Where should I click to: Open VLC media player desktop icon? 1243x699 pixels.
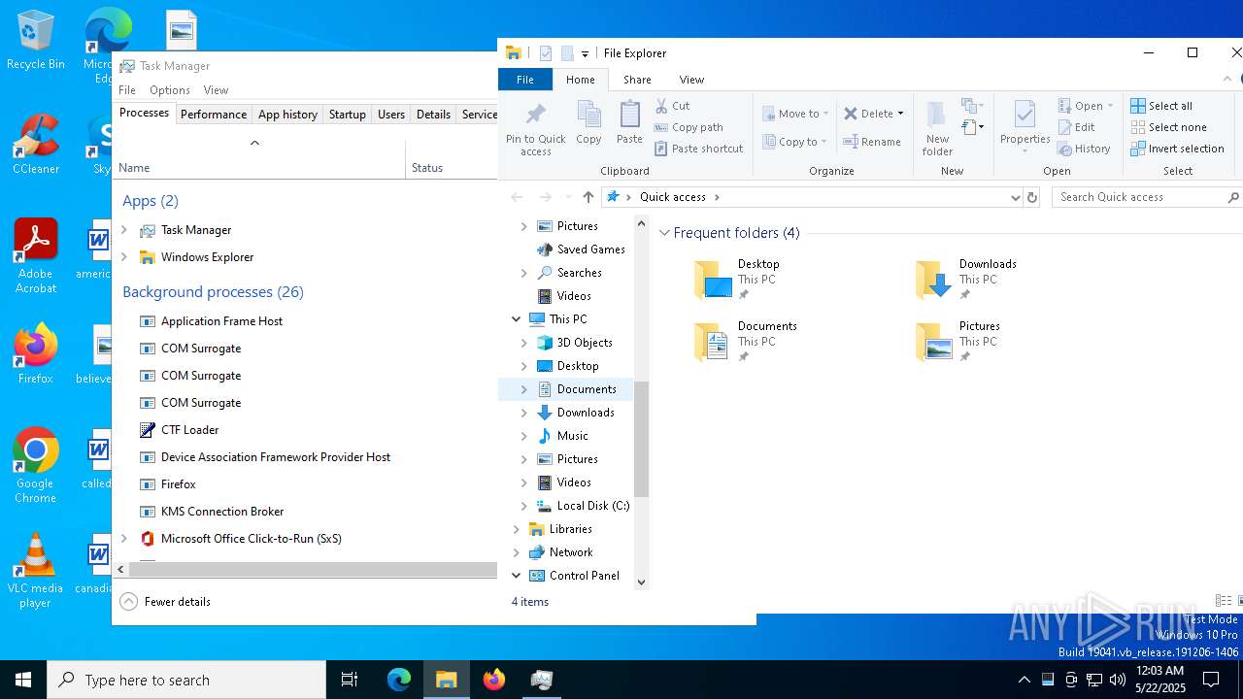pyautogui.click(x=35, y=571)
